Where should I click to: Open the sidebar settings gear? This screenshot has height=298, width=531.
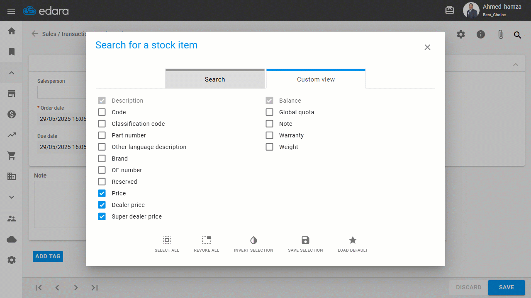pos(12,260)
